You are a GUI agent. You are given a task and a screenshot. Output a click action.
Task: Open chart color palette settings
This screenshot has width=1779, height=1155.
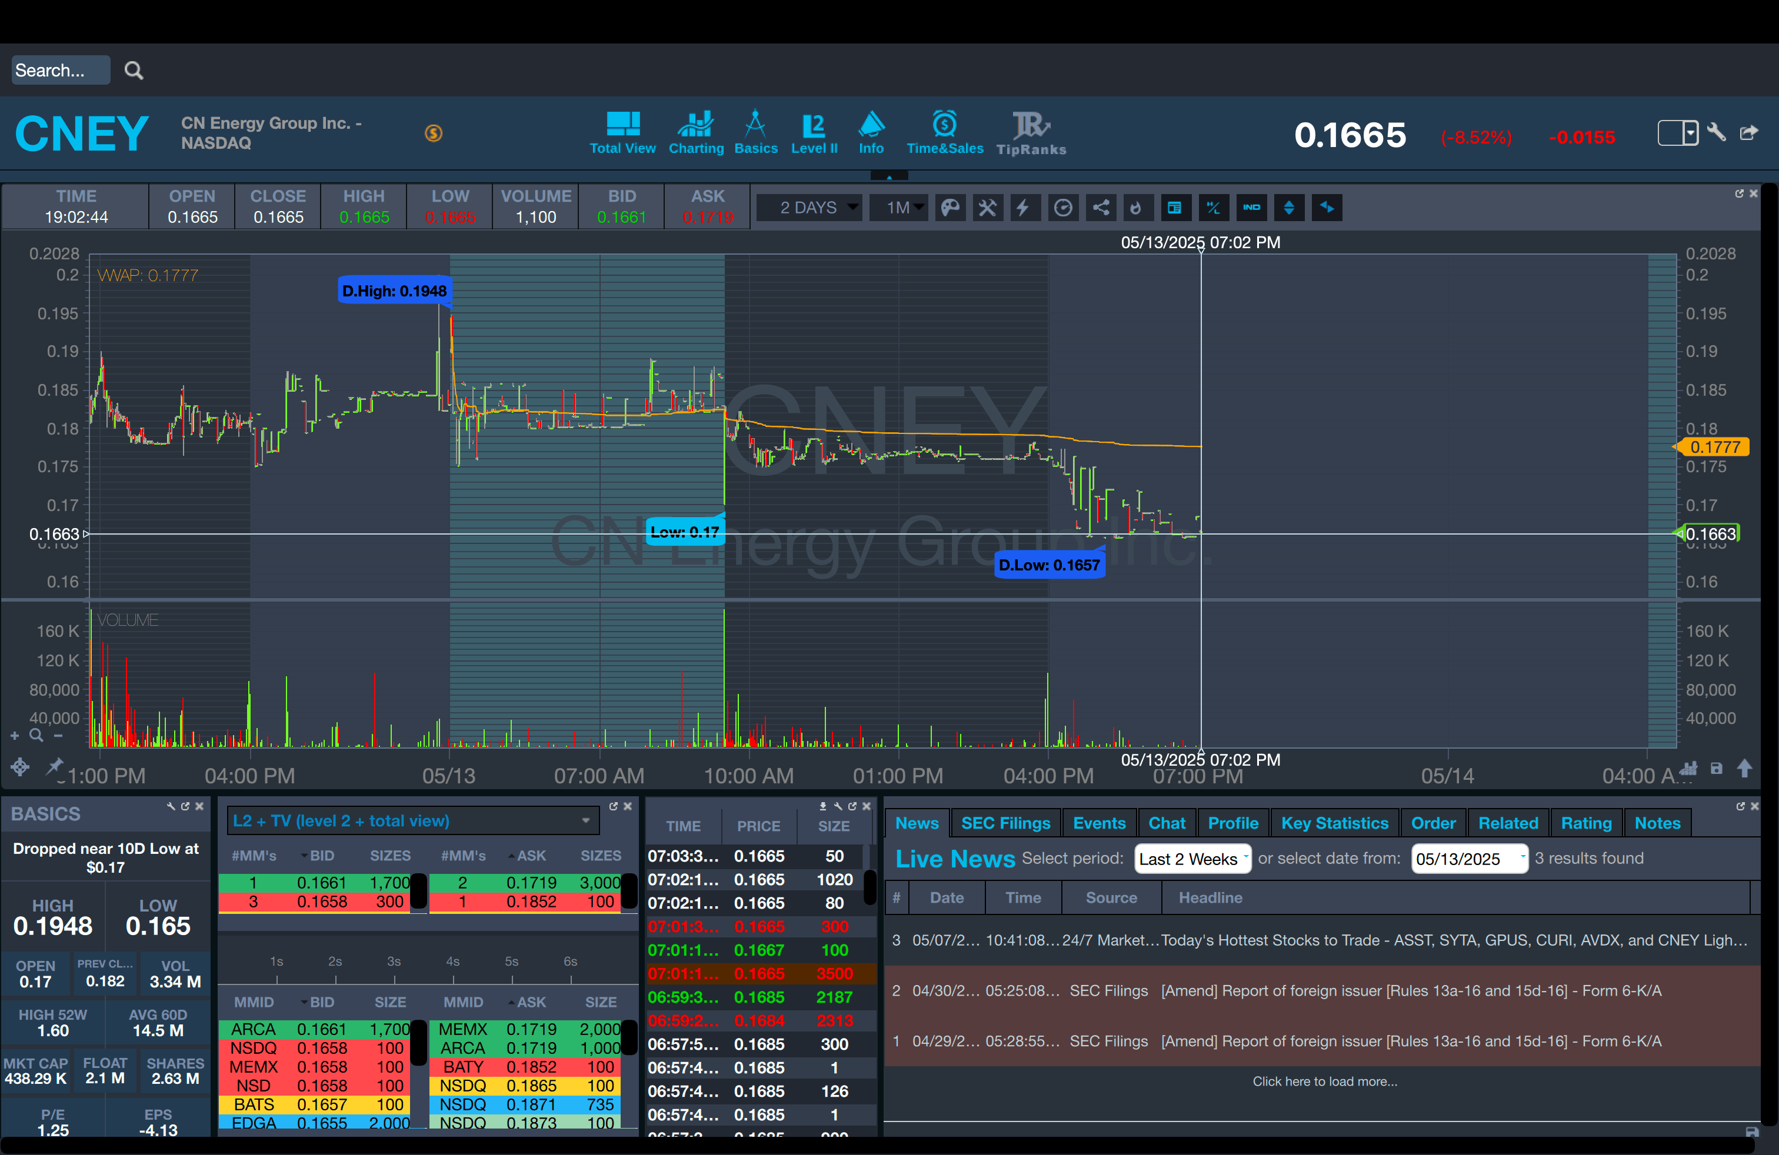pyautogui.click(x=950, y=208)
